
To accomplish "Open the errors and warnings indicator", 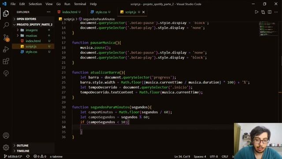I will [x=40, y=156].
